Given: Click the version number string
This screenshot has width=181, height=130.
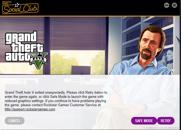Looking at the screenshot, I should 161,128.
